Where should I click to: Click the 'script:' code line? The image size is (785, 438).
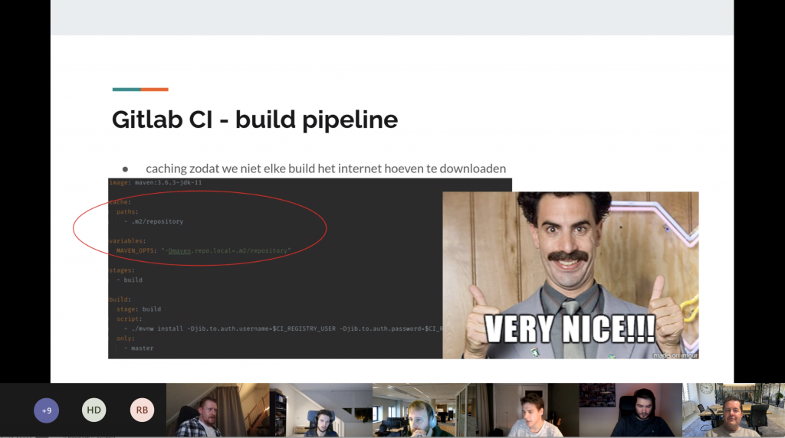point(129,319)
